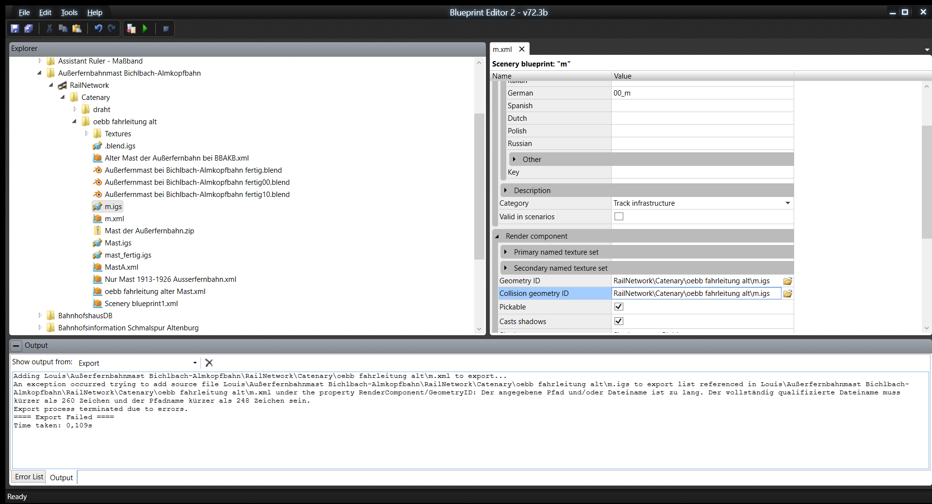
Task: Switch to the Error List tab
Action: click(29, 477)
